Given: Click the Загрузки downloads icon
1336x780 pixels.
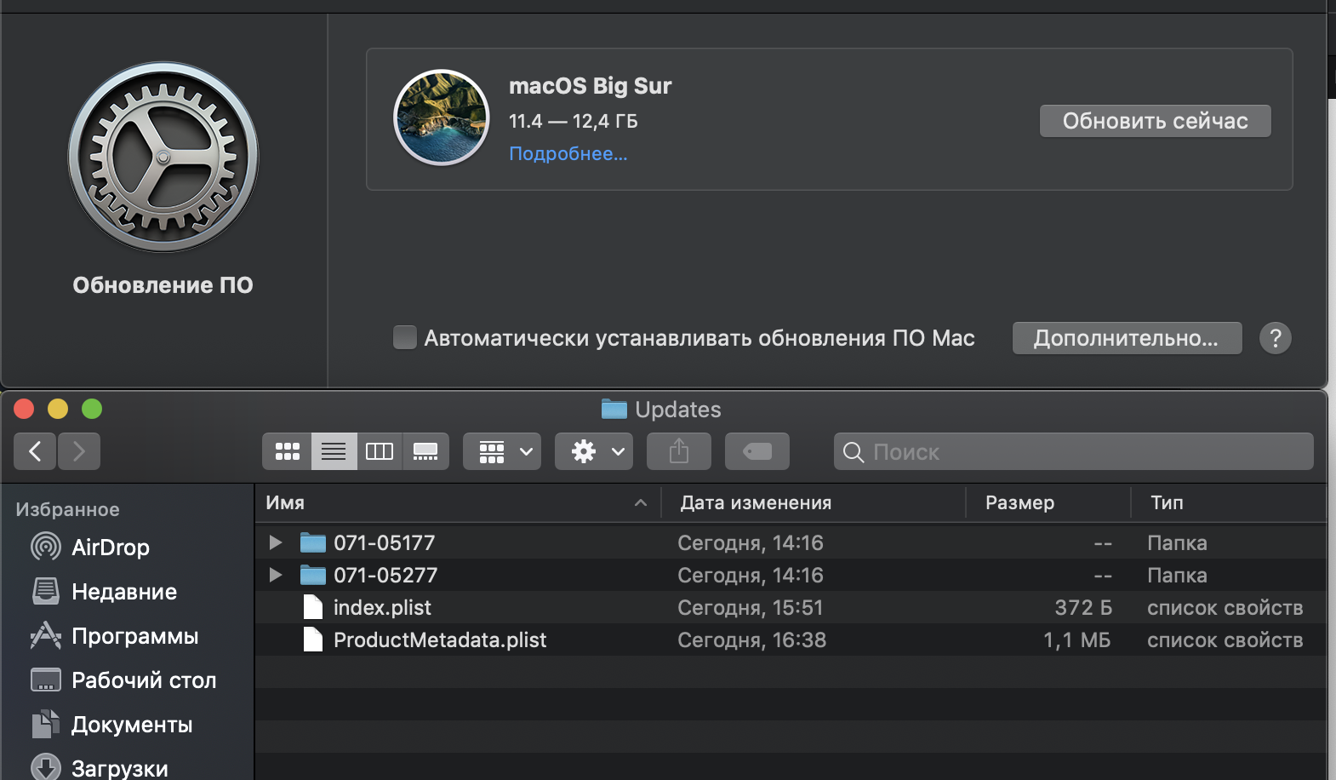Looking at the screenshot, I should (x=46, y=766).
